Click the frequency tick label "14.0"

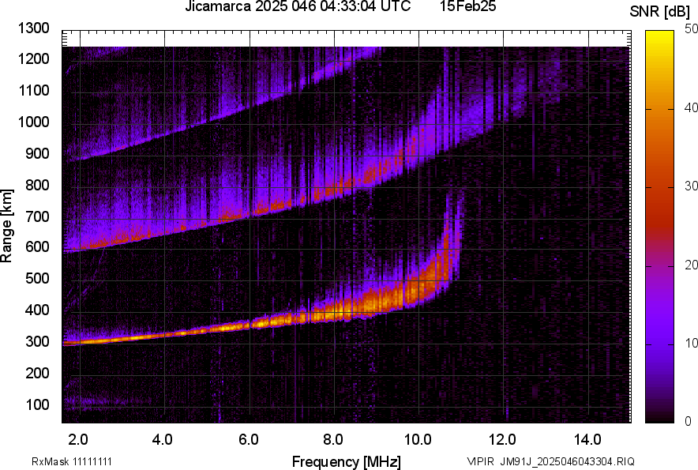[x=587, y=440]
